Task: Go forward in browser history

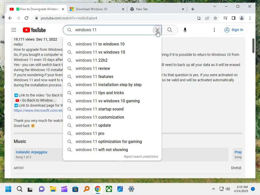Action: point(18,18)
